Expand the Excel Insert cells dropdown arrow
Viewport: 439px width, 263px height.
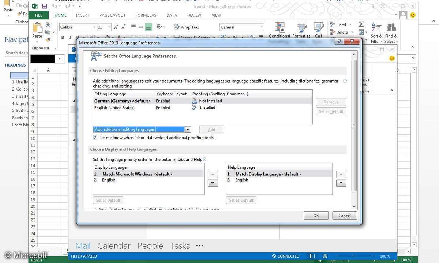coord(350,24)
